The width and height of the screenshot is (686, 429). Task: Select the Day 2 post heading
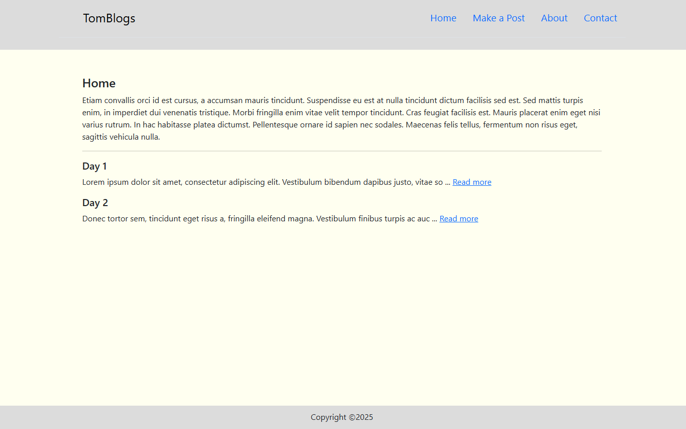[95, 203]
